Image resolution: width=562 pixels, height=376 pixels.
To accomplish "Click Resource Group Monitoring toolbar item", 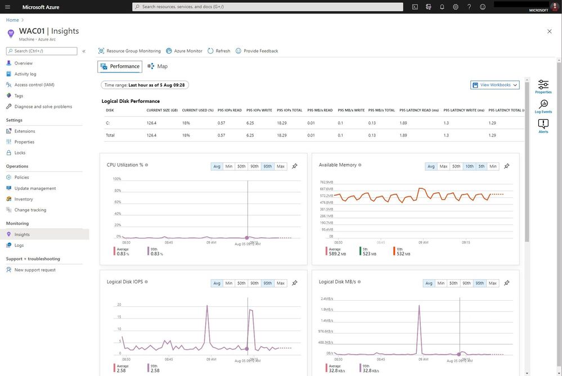I will coord(129,51).
